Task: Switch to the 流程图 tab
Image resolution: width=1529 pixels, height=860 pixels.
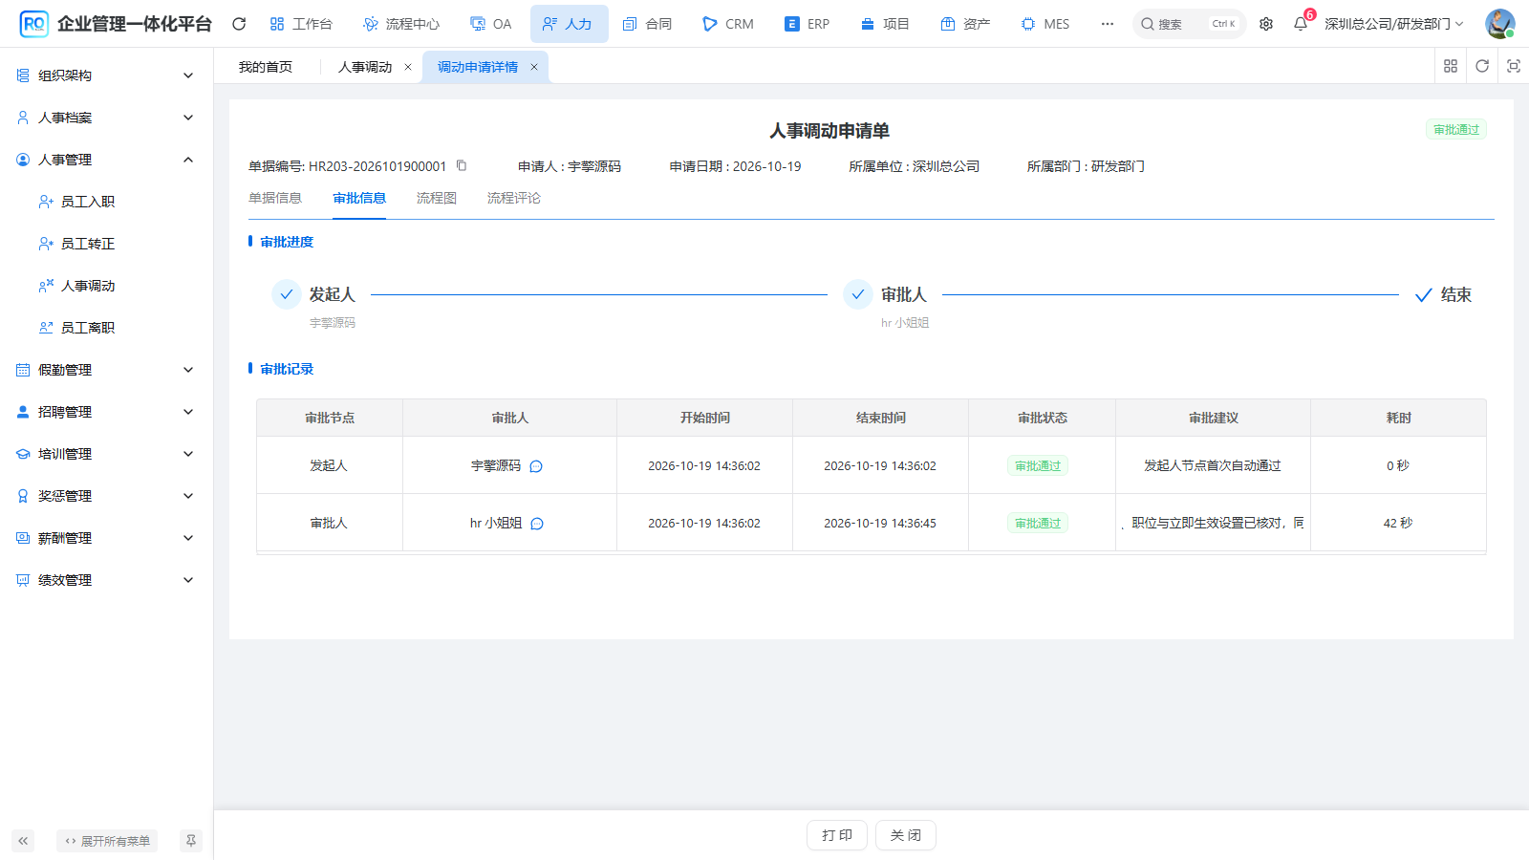Action: 437,198
